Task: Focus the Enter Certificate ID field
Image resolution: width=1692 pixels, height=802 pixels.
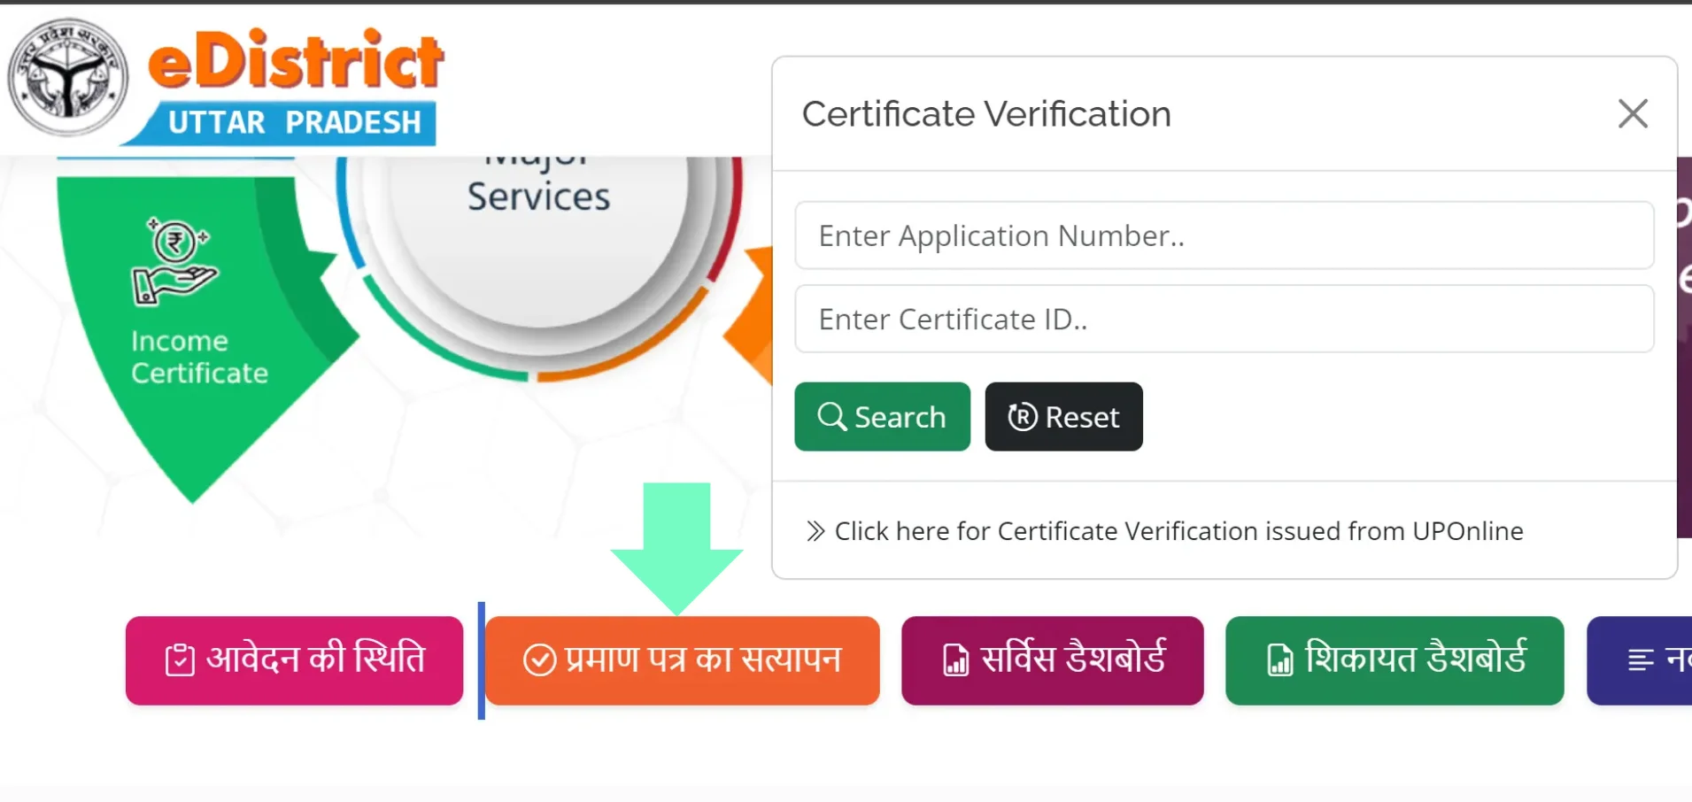Action: [1224, 319]
